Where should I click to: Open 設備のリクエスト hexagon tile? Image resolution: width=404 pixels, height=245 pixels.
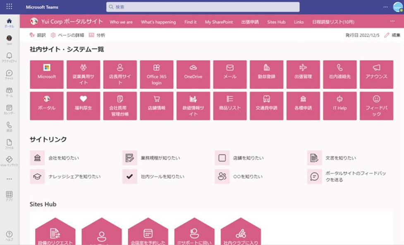pos(55,231)
